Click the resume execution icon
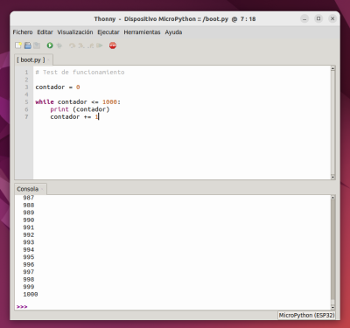 coord(100,45)
